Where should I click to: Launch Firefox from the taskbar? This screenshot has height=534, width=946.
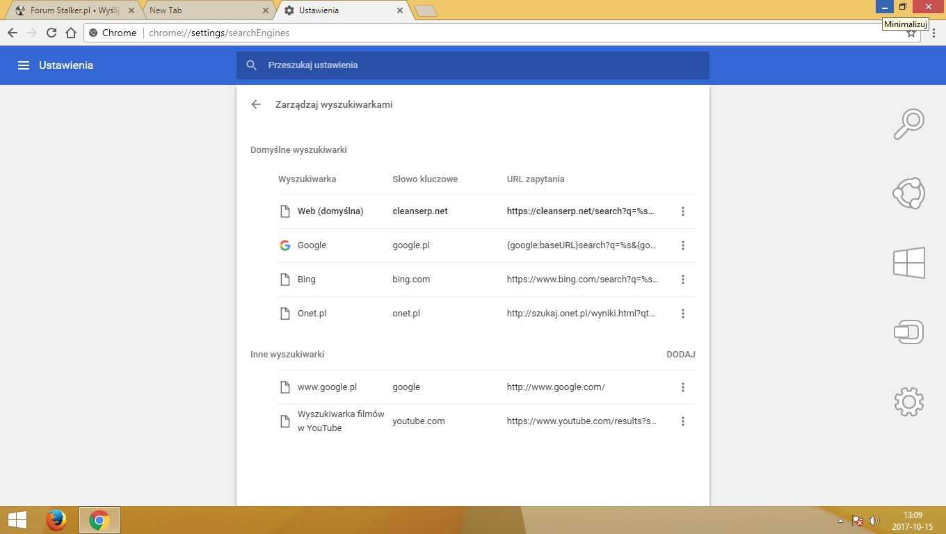(56, 520)
